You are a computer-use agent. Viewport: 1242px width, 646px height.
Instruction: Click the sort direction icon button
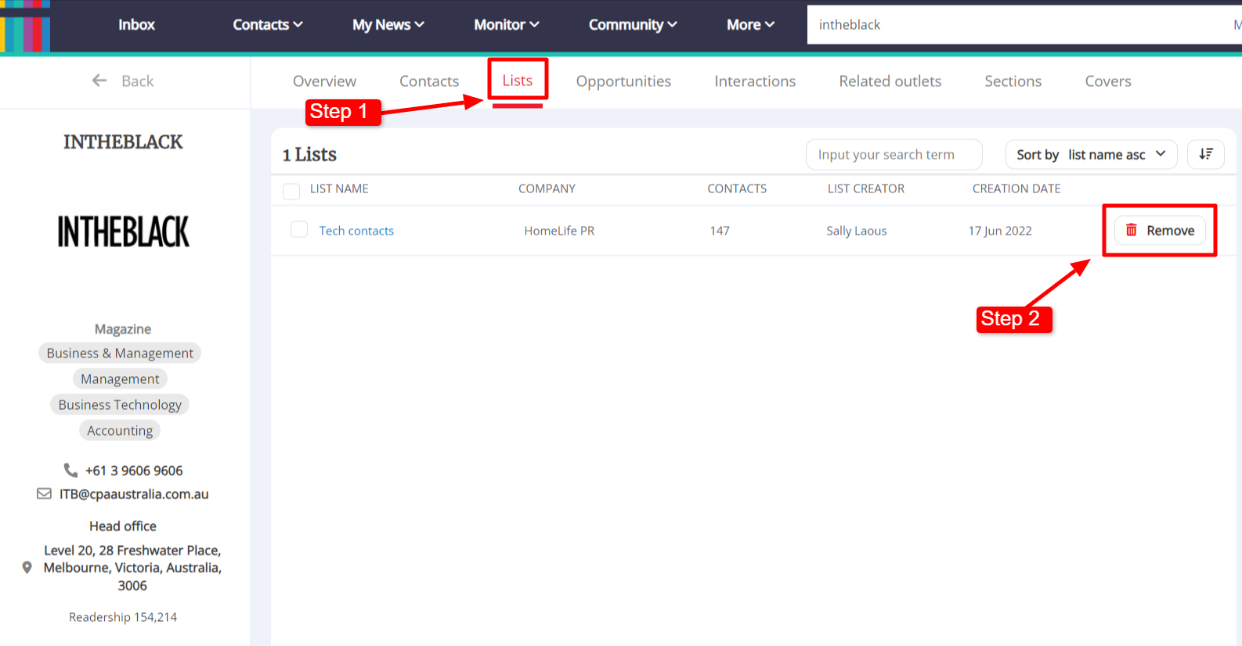point(1206,154)
